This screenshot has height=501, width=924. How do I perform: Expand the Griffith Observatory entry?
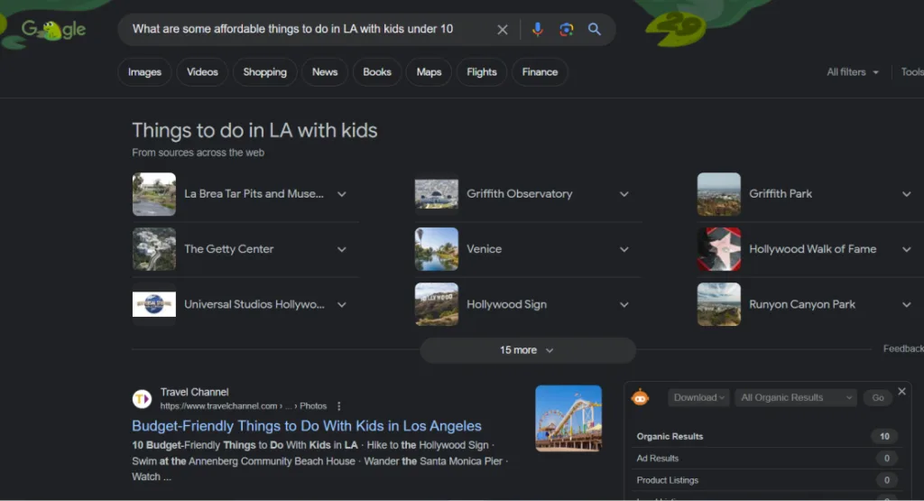click(x=624, y=194)
